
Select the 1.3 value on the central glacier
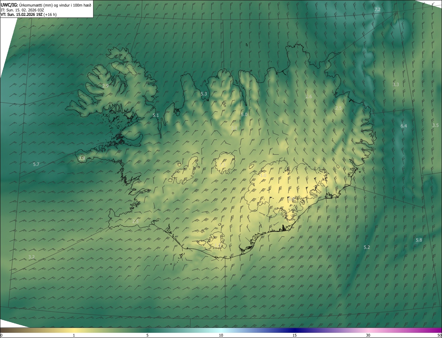pos(222,165)
